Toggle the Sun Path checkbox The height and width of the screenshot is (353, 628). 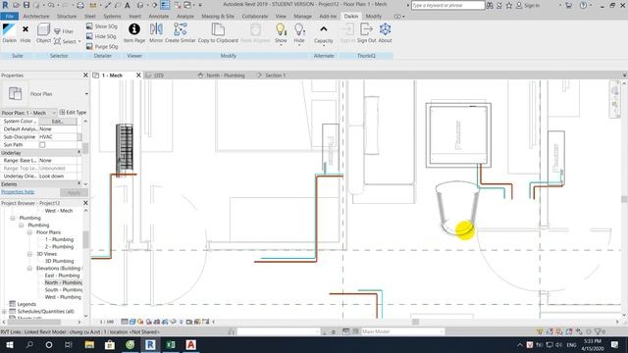pos(42,145)
